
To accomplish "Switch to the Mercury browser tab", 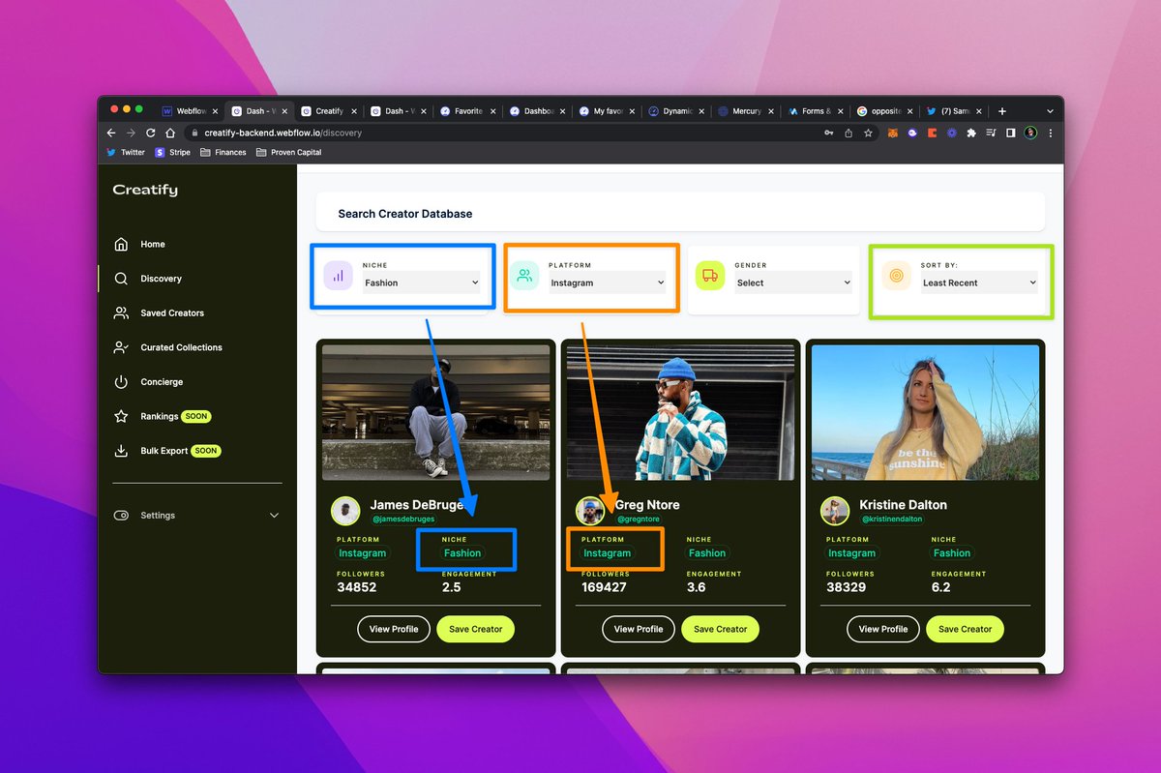I will [745, 111].
